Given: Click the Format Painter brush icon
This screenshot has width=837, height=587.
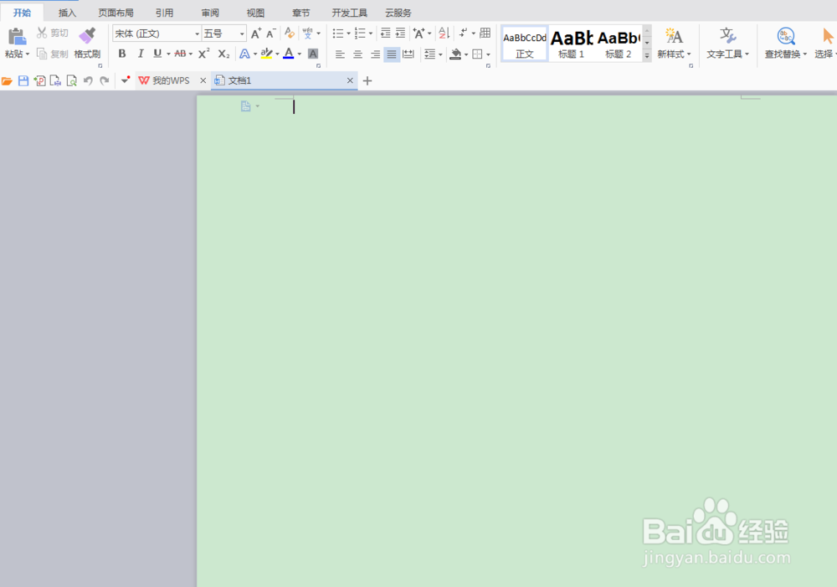Looking at the screenshot, I should click(87, 36).
